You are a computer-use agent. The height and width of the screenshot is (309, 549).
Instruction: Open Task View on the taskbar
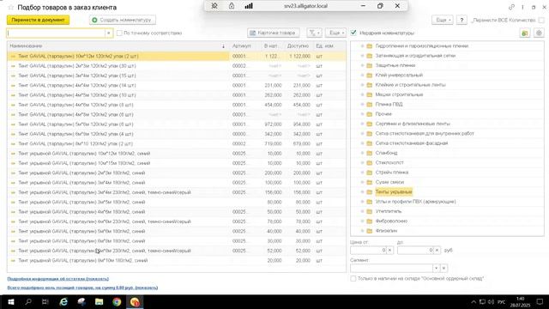[x=45, y=302]
